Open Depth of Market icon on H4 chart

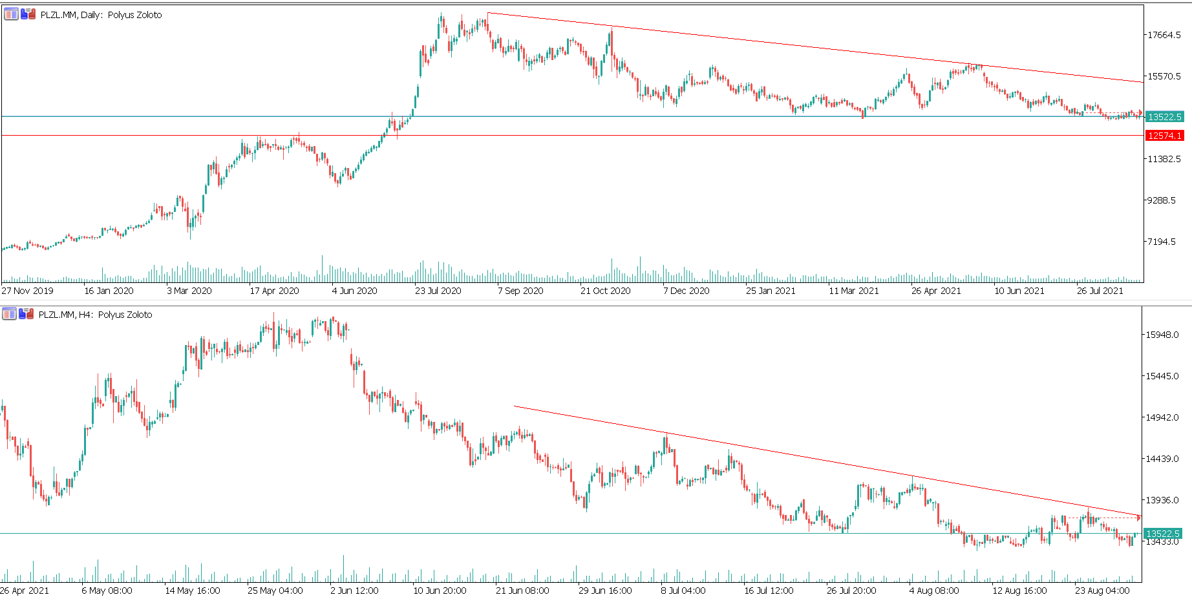tap(9, 314)
